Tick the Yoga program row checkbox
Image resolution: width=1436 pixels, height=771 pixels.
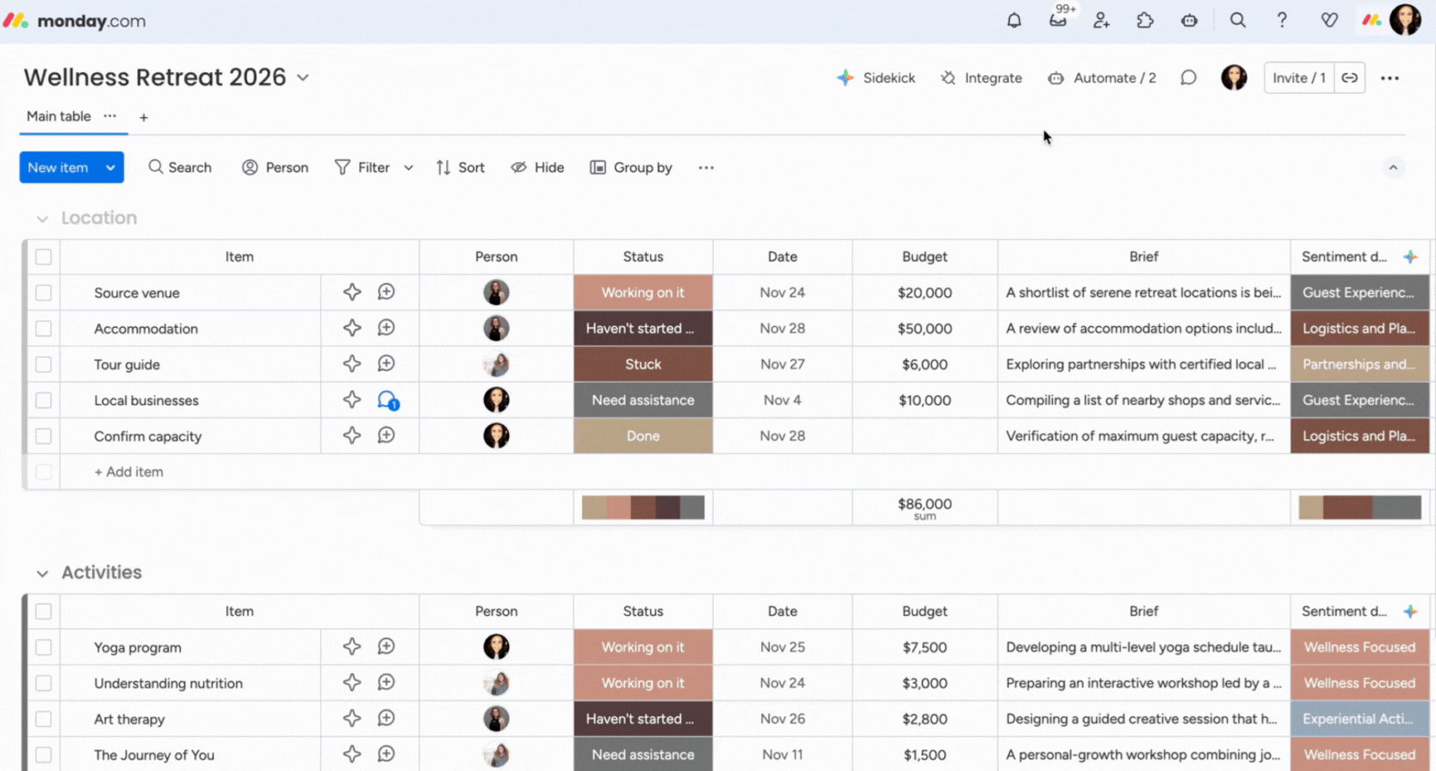click(x=44, y=647)
